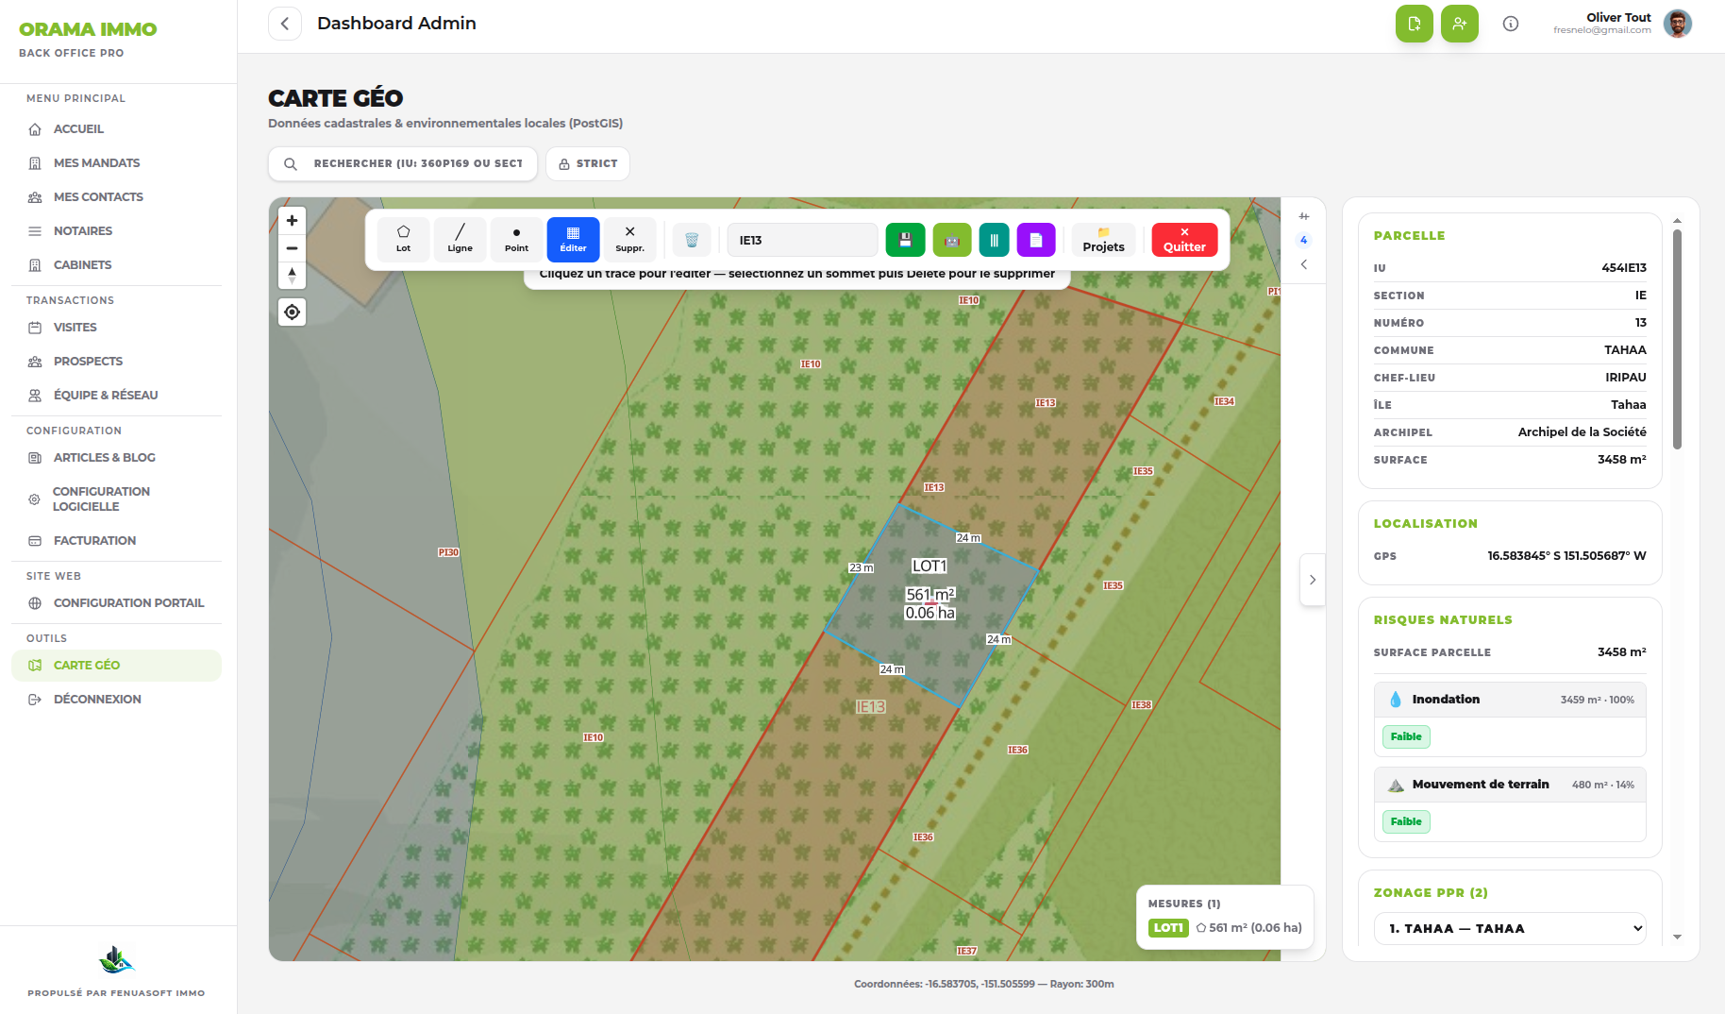The image size is (1725, 1014).
Task: Click the Inondation risk card
Action: coord(1510,719)
